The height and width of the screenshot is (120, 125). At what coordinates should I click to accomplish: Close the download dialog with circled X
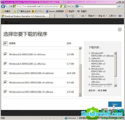click(x=120, y=29)
